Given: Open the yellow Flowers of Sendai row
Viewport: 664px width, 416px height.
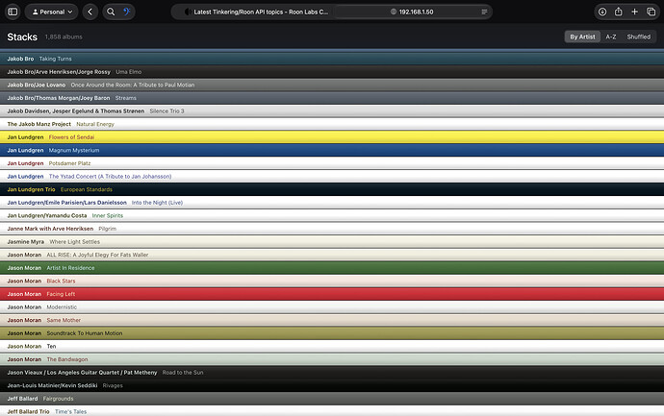Looking at the screenshot, I should (x=332, y=137).
